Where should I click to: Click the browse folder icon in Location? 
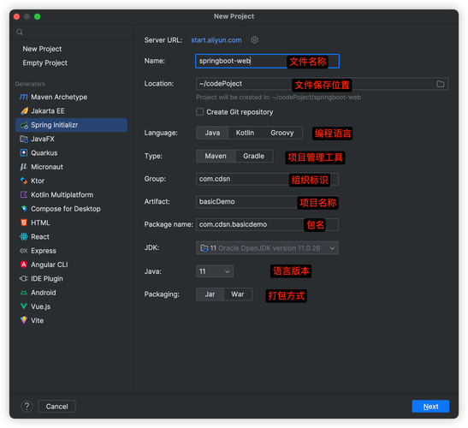[x=441, y=84]
